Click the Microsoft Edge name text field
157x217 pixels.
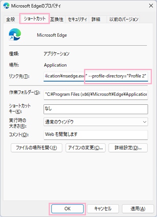tap(52, 35)
